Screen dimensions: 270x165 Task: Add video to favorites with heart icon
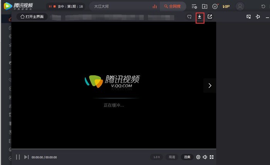pyautogui.click(x=189, y=17)
